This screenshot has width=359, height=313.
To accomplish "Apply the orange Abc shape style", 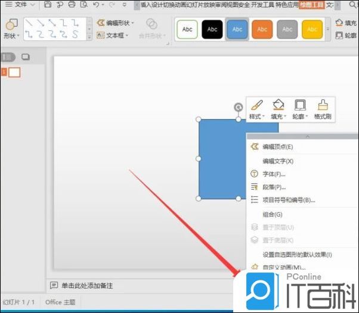I will (x=262, y=29).
